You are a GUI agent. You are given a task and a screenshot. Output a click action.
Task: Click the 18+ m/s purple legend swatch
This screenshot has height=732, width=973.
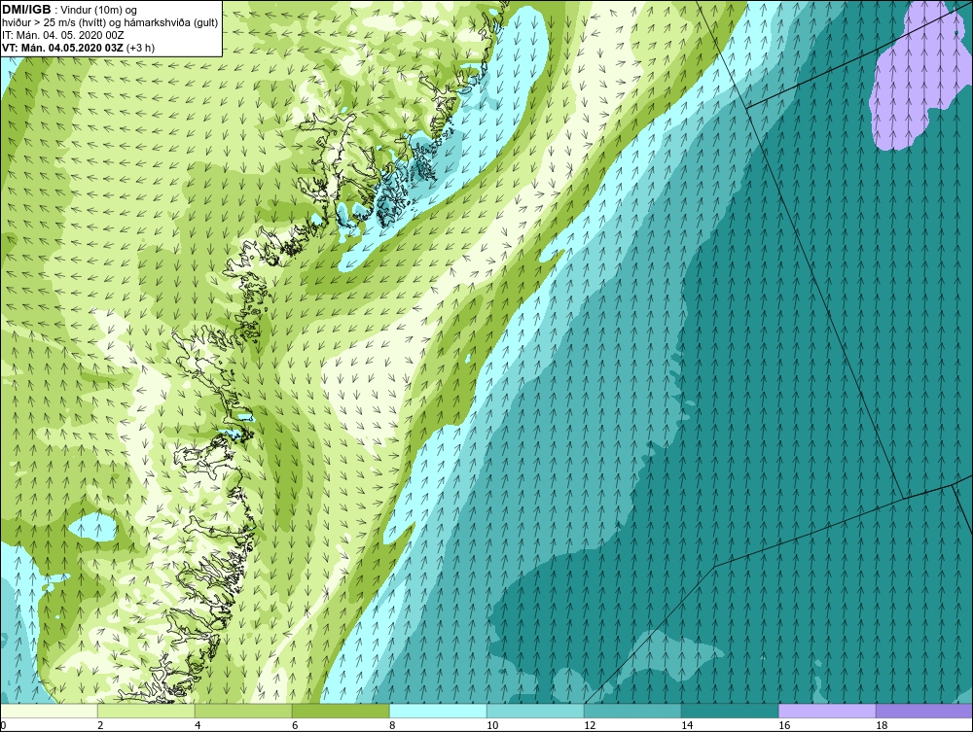(x=924, y=711)
